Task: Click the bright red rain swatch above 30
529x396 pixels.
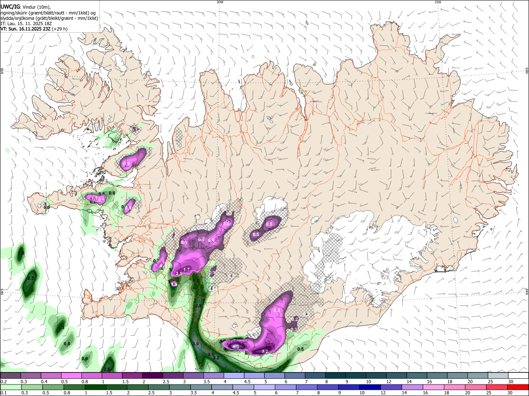Action: [x=518, y=387]
